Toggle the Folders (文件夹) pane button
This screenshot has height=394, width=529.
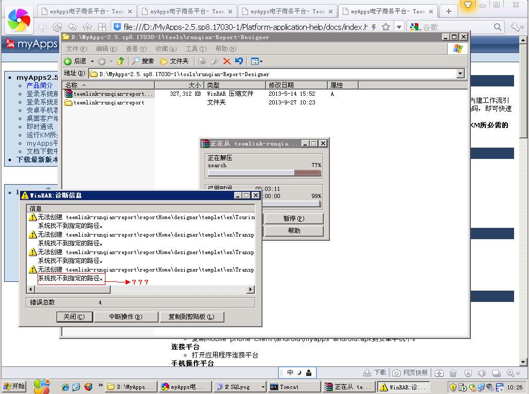tap(174, 61)
